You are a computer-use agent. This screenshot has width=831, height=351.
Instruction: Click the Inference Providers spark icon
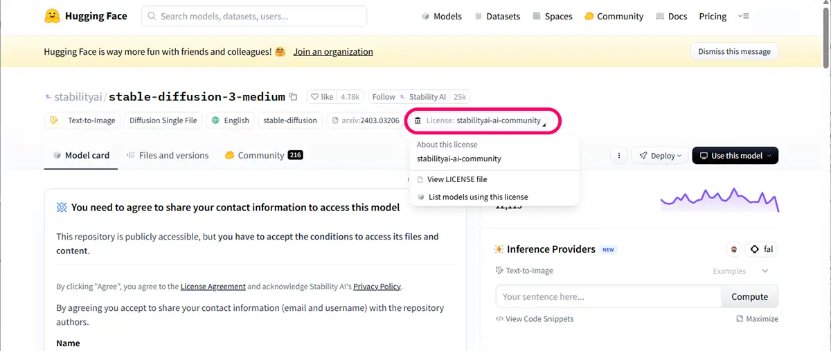coord(499,249)
